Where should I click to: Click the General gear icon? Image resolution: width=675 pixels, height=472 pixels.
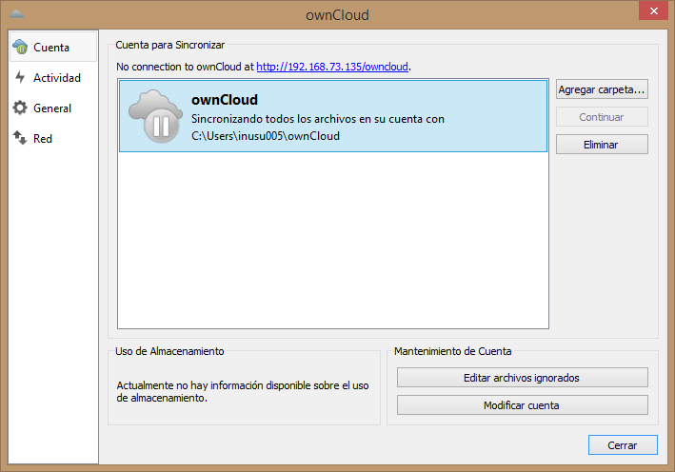20,108
